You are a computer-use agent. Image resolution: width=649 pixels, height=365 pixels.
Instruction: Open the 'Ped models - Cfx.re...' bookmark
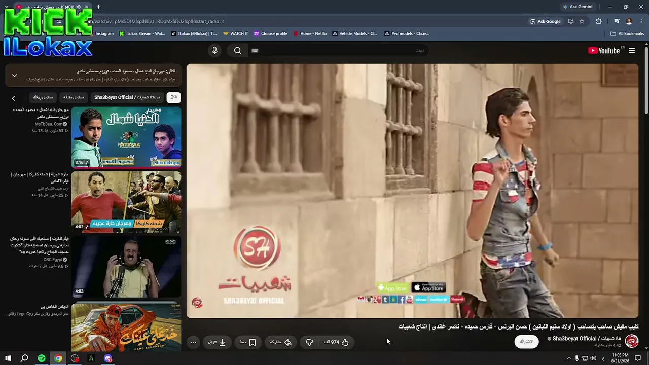coord(407,34)
